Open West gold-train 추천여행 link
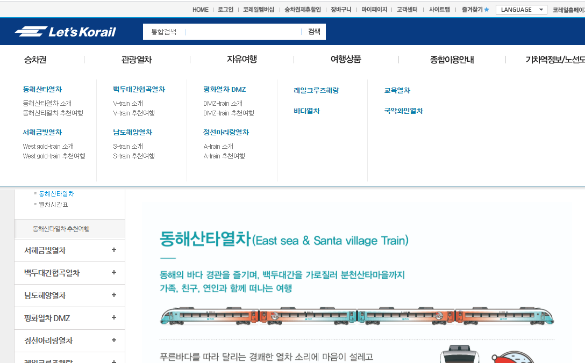Screen dimensions: 585x363 [x=54, y=156]
